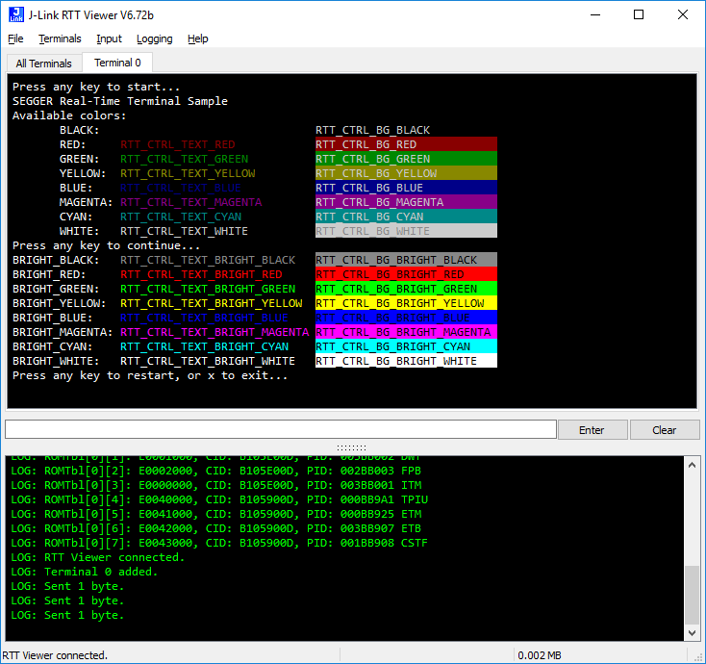Click the RTT_CTRL_BG_BRIGHT_RED color bar
Viewport: 706px width, 664px height.
click(406, 274)
